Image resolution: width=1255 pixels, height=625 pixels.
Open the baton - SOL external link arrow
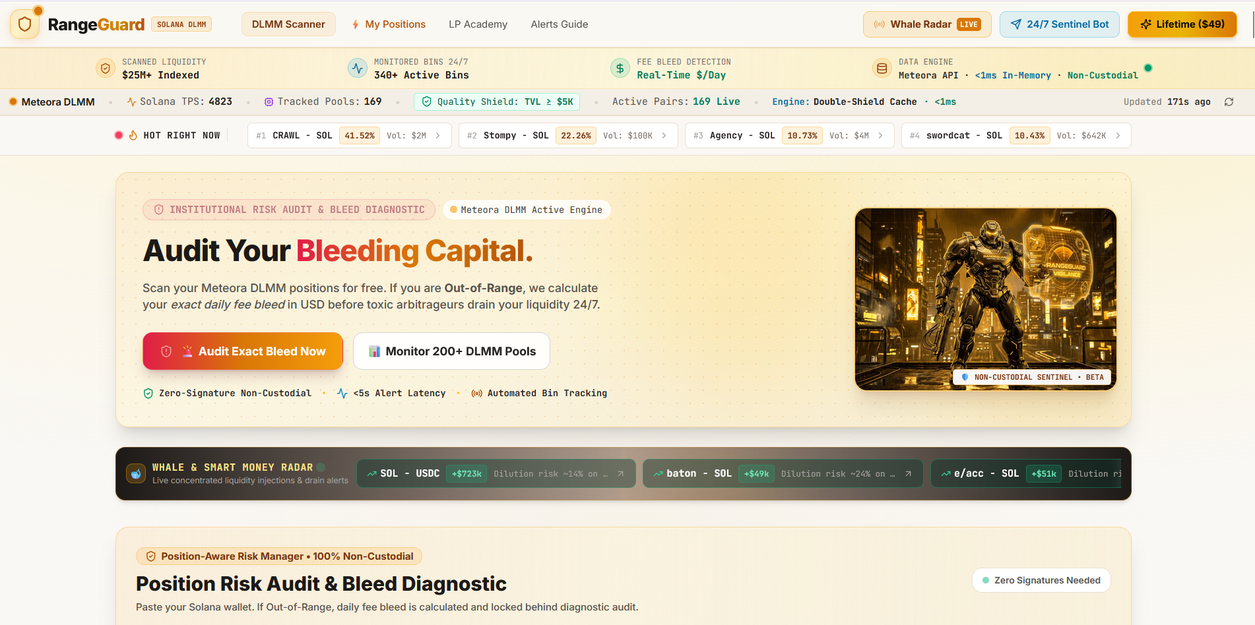908,473
